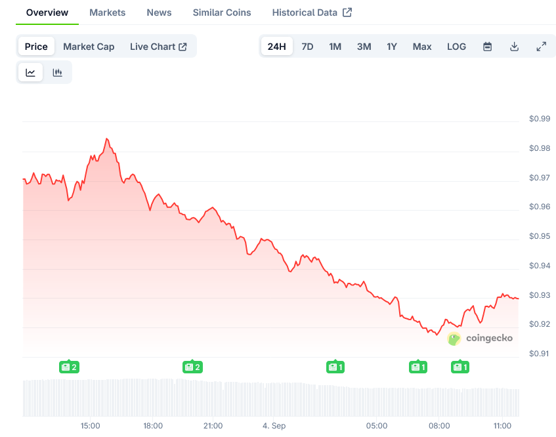Click the $0.95 axis label

click(540, 236)
